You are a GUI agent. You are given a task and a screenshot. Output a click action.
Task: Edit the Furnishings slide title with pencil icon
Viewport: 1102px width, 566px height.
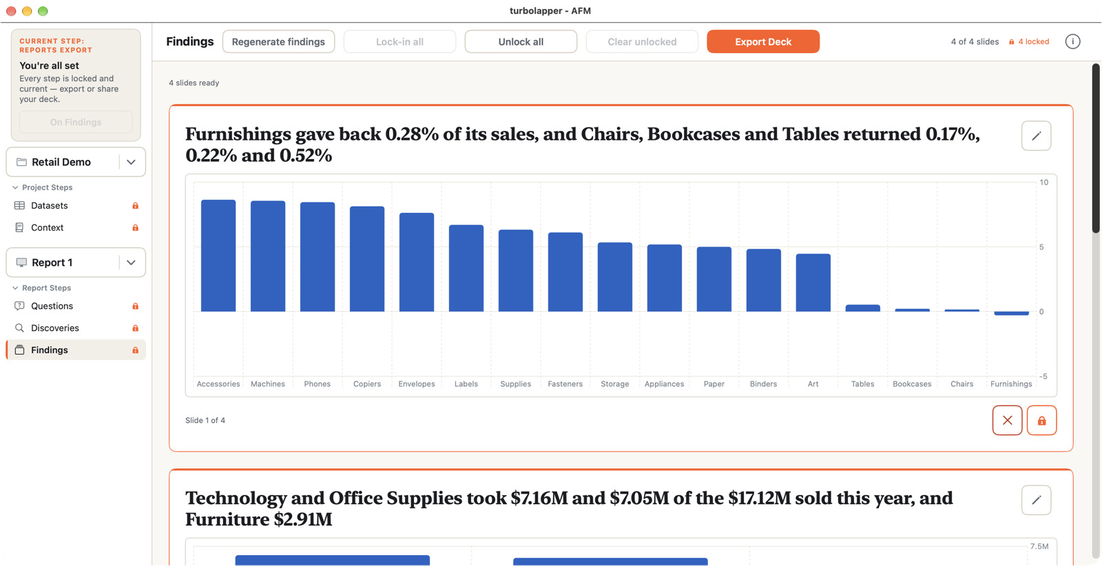[x=1036, y=136]
